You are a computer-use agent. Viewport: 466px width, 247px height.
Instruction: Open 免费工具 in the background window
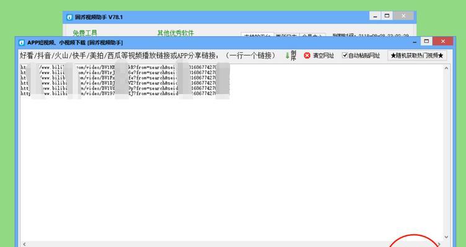85,33
